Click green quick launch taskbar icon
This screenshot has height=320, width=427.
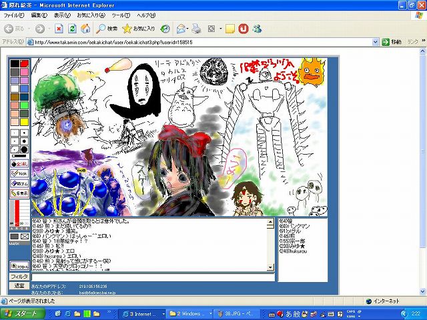click(x=87, y=314)
